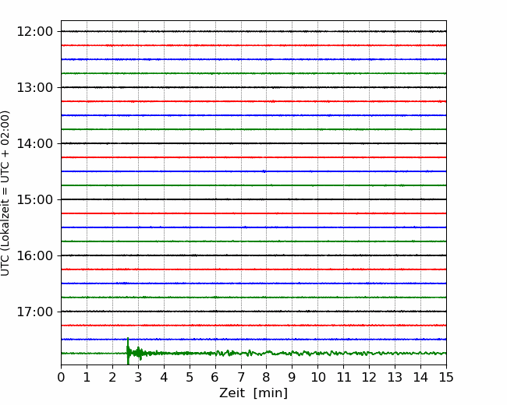Click the x-axis tick label 9

pos(292,377)
